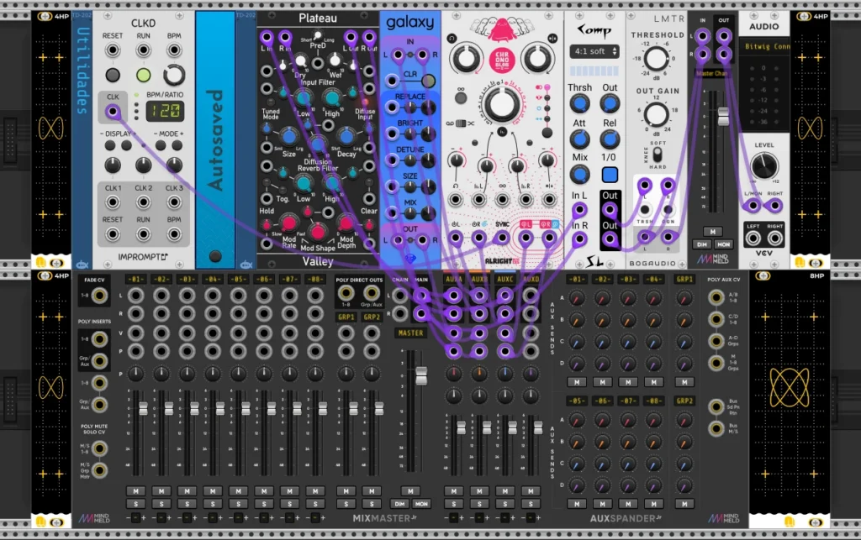Screen dimensions: 861x540
Task: Click the L/MON input jack on Audio
Action: (753, 206)
